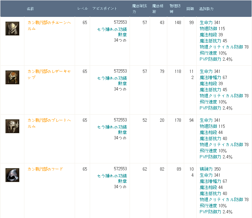Click 魔法増幅力 67 in レザーキャップ row
The height and width of the screenshot is (218, 252).
coord(213,78)
